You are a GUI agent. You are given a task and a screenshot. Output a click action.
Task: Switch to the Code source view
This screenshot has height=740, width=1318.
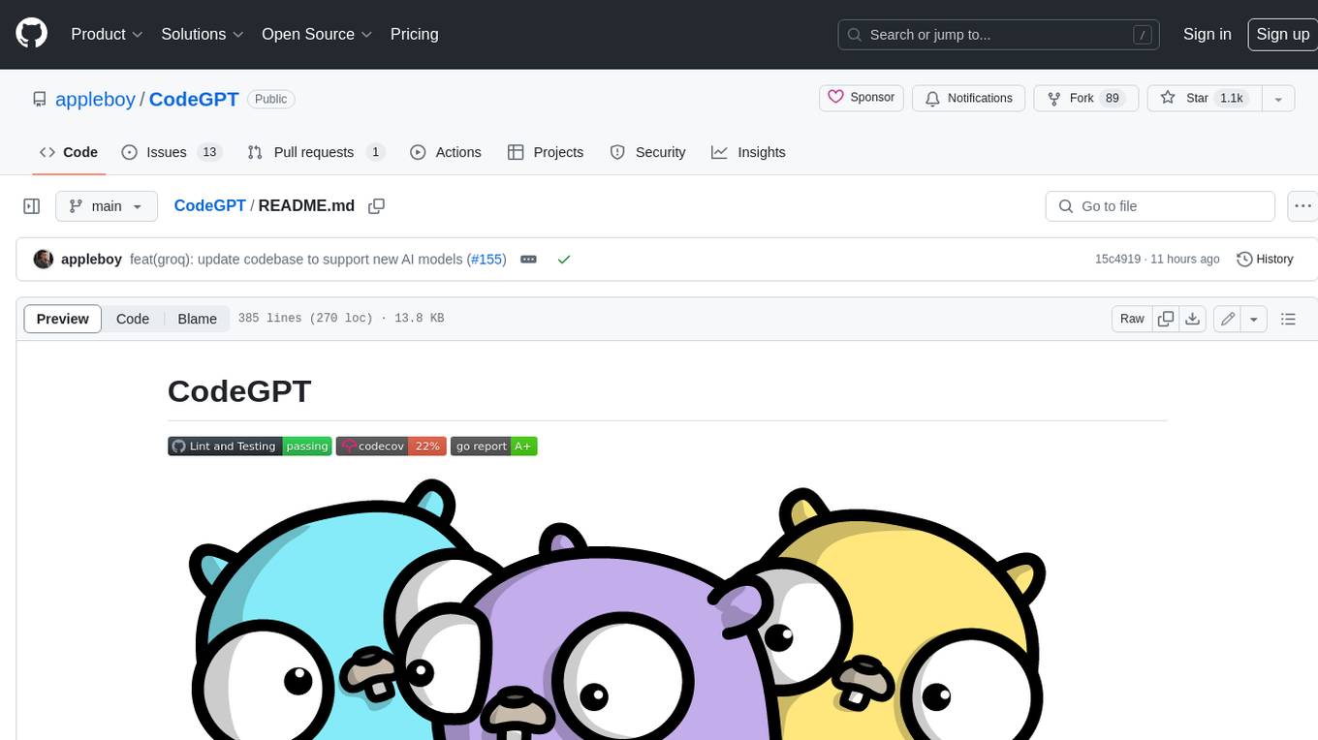[x=133, y=319]
